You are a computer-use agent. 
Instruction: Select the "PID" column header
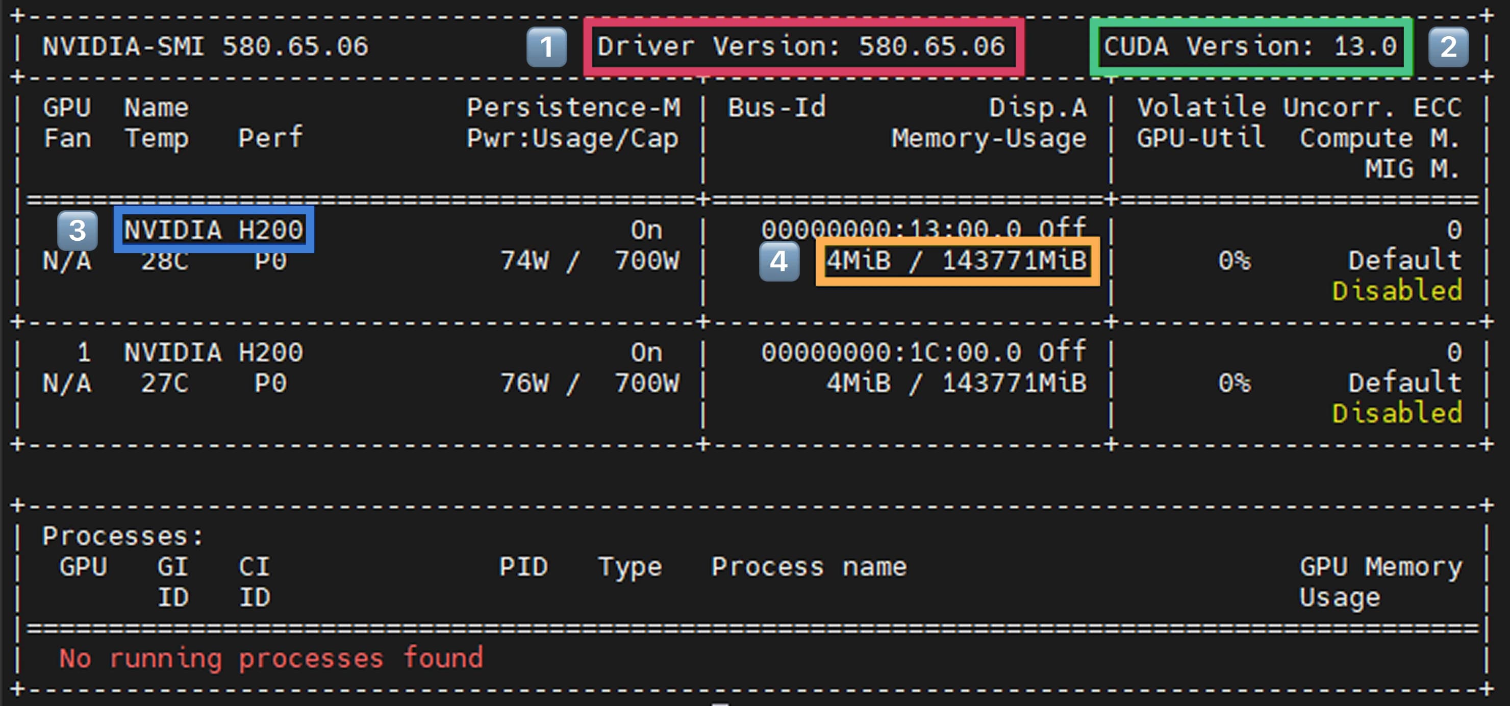523,567
